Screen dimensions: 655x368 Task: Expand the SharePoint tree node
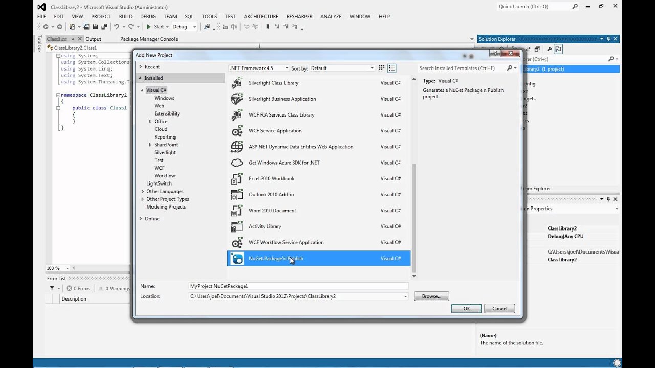point(150,145)
